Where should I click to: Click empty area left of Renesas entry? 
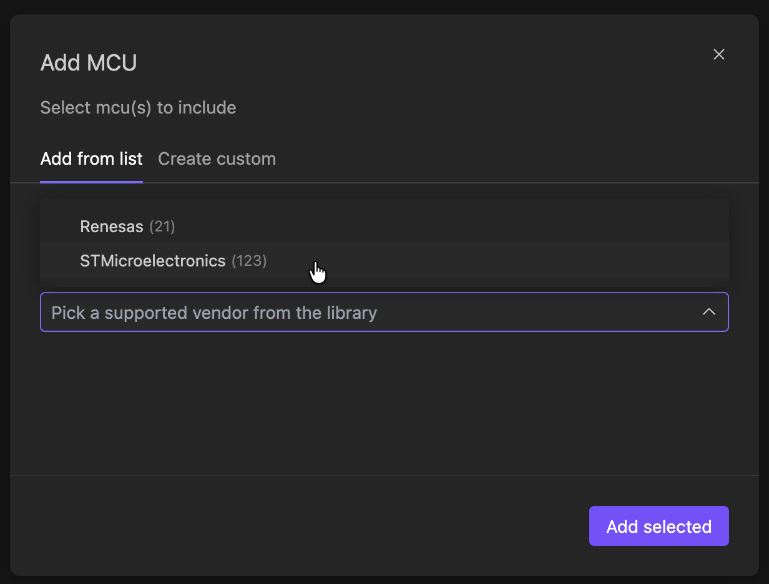point(59,226)
